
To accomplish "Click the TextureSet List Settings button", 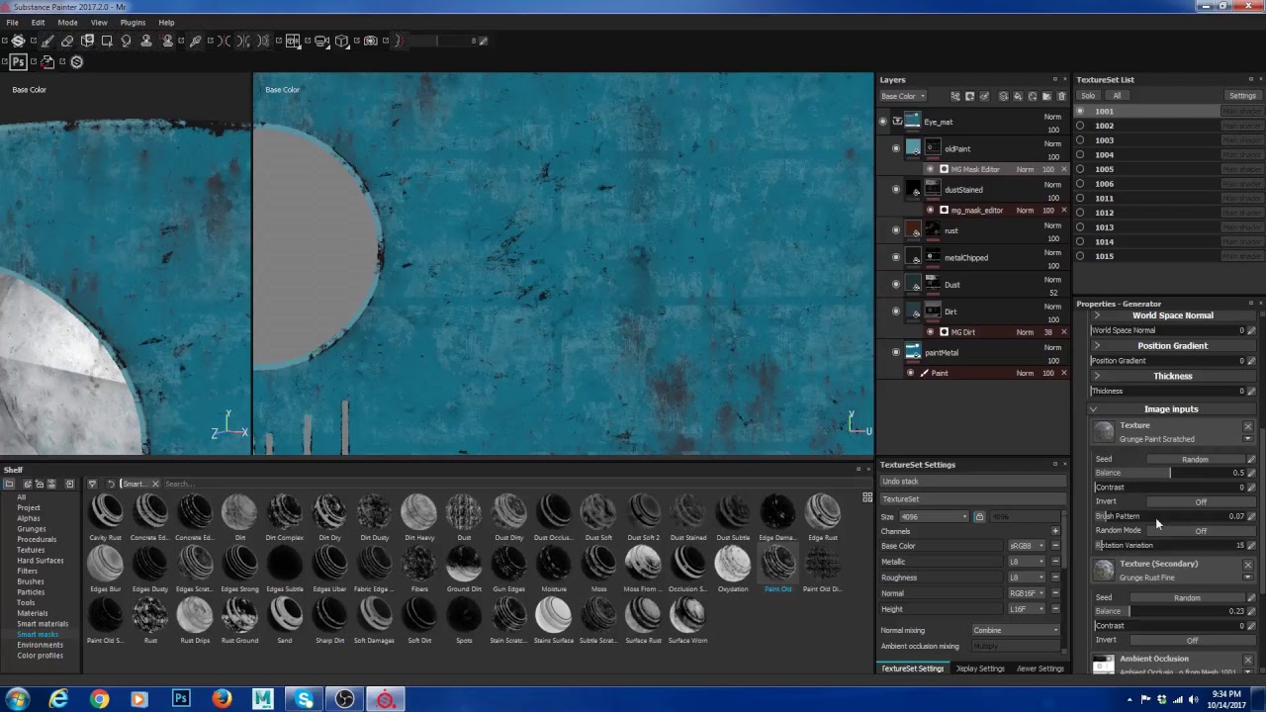I will [1242, 96].
